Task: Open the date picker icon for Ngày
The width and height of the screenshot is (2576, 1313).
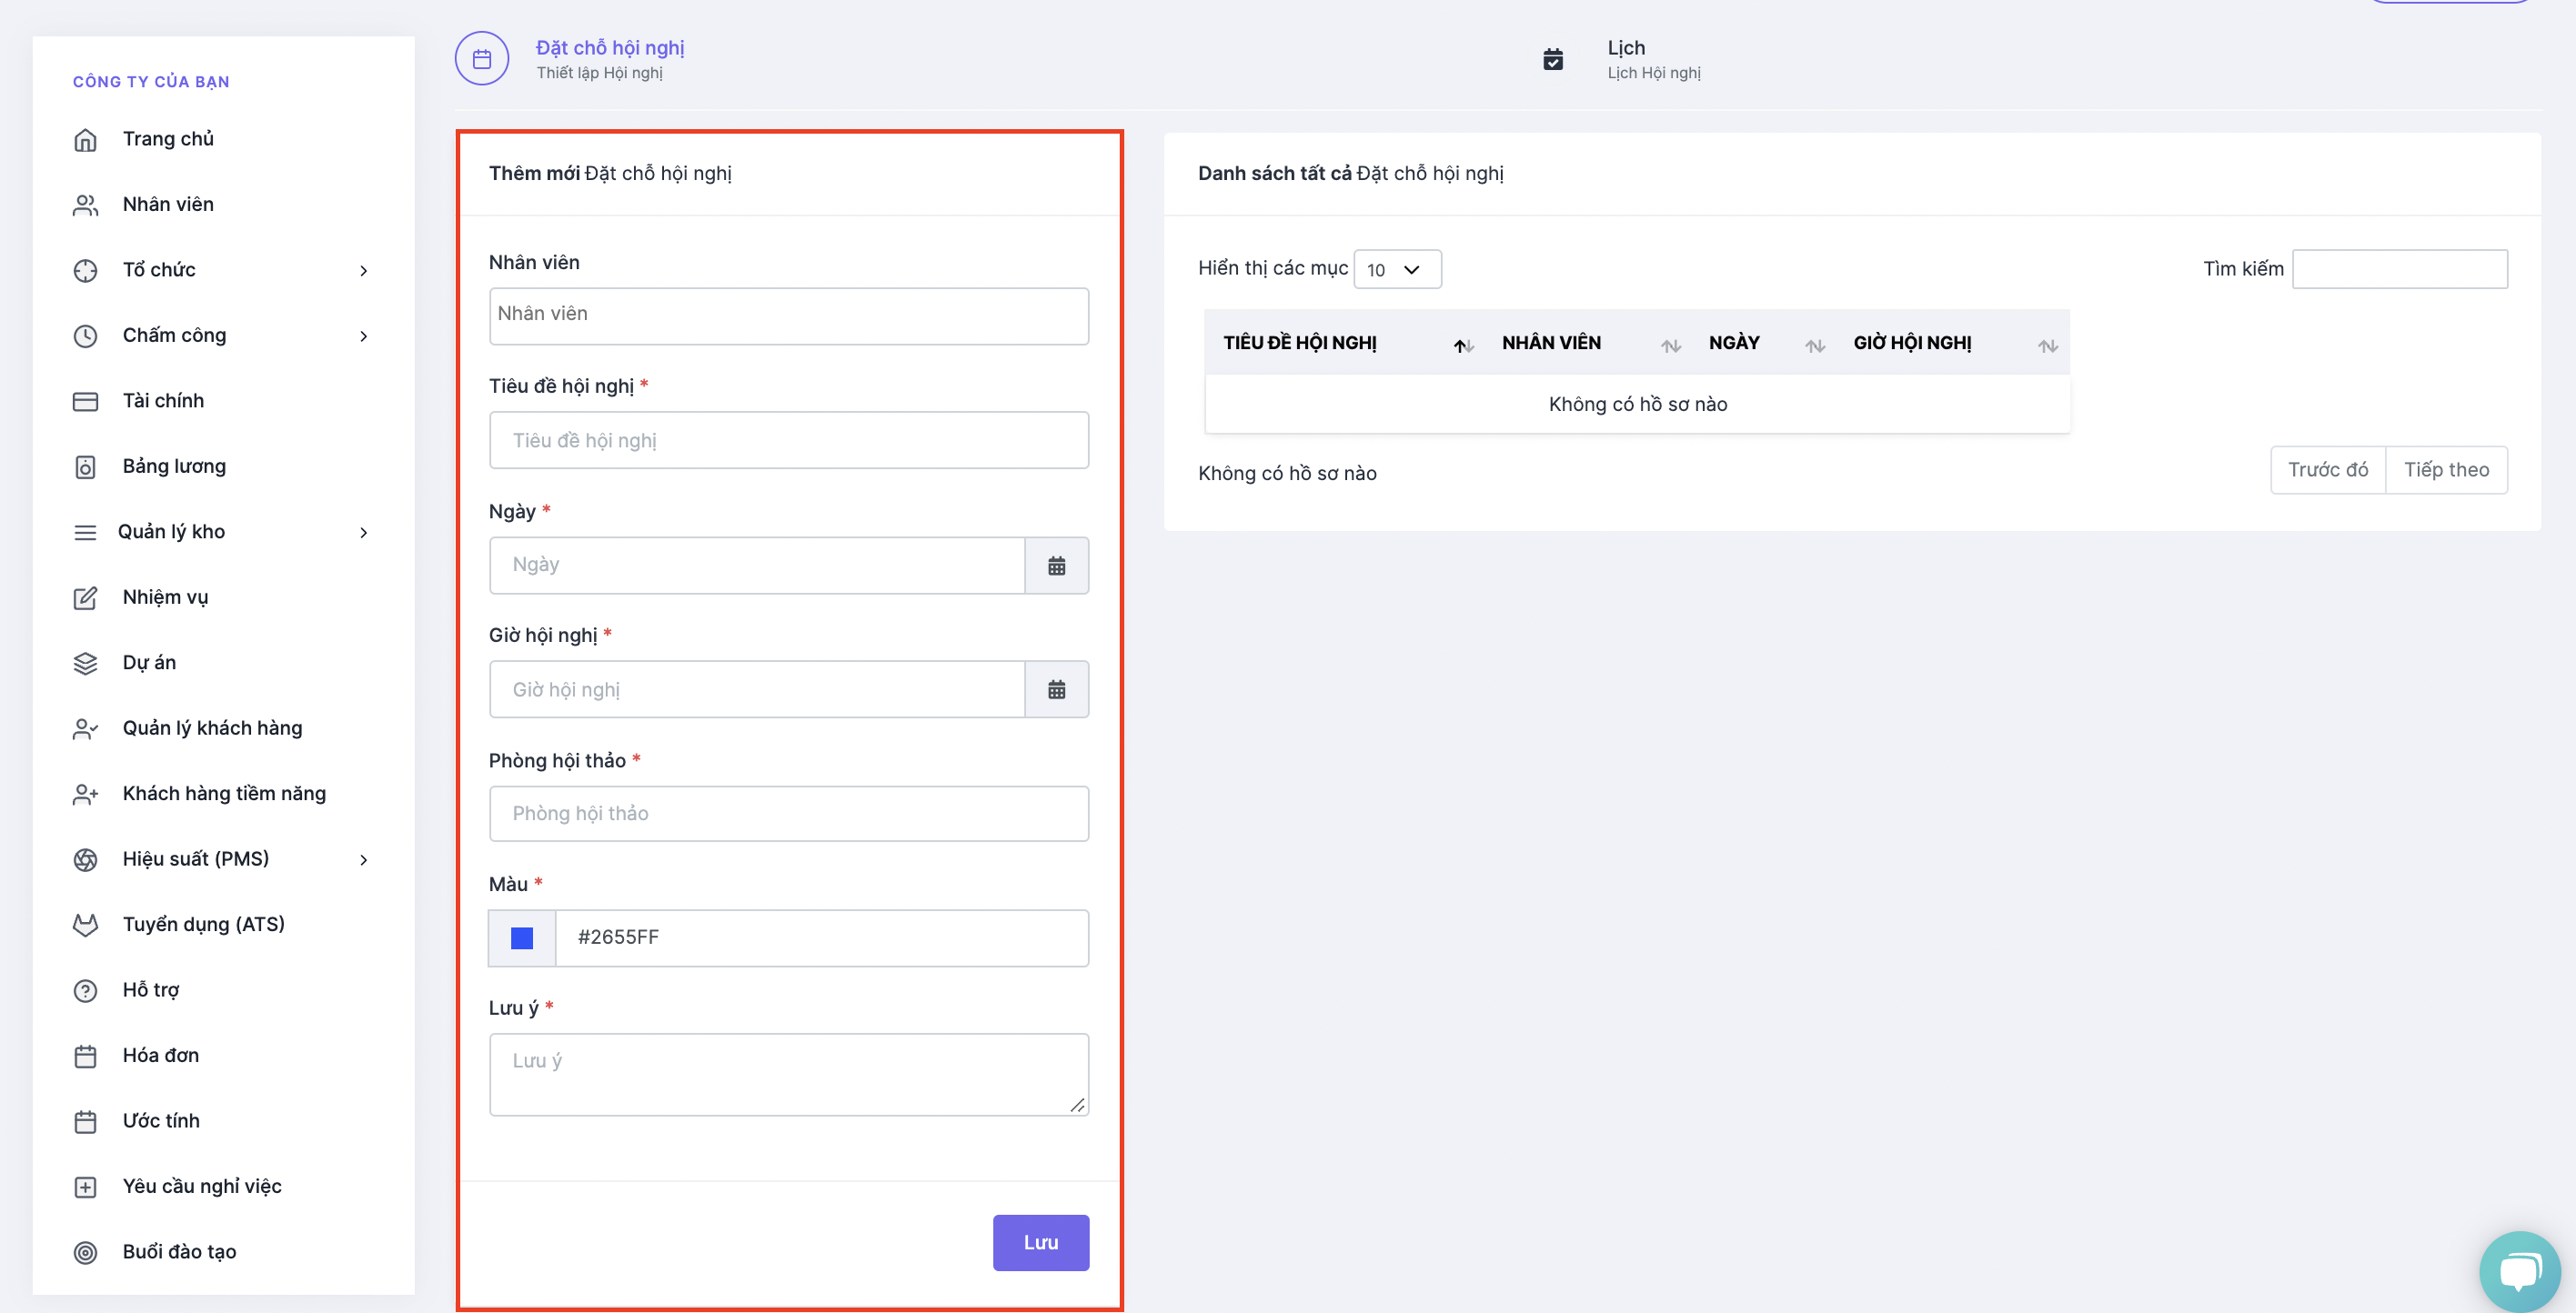Action: (1056, 566)
